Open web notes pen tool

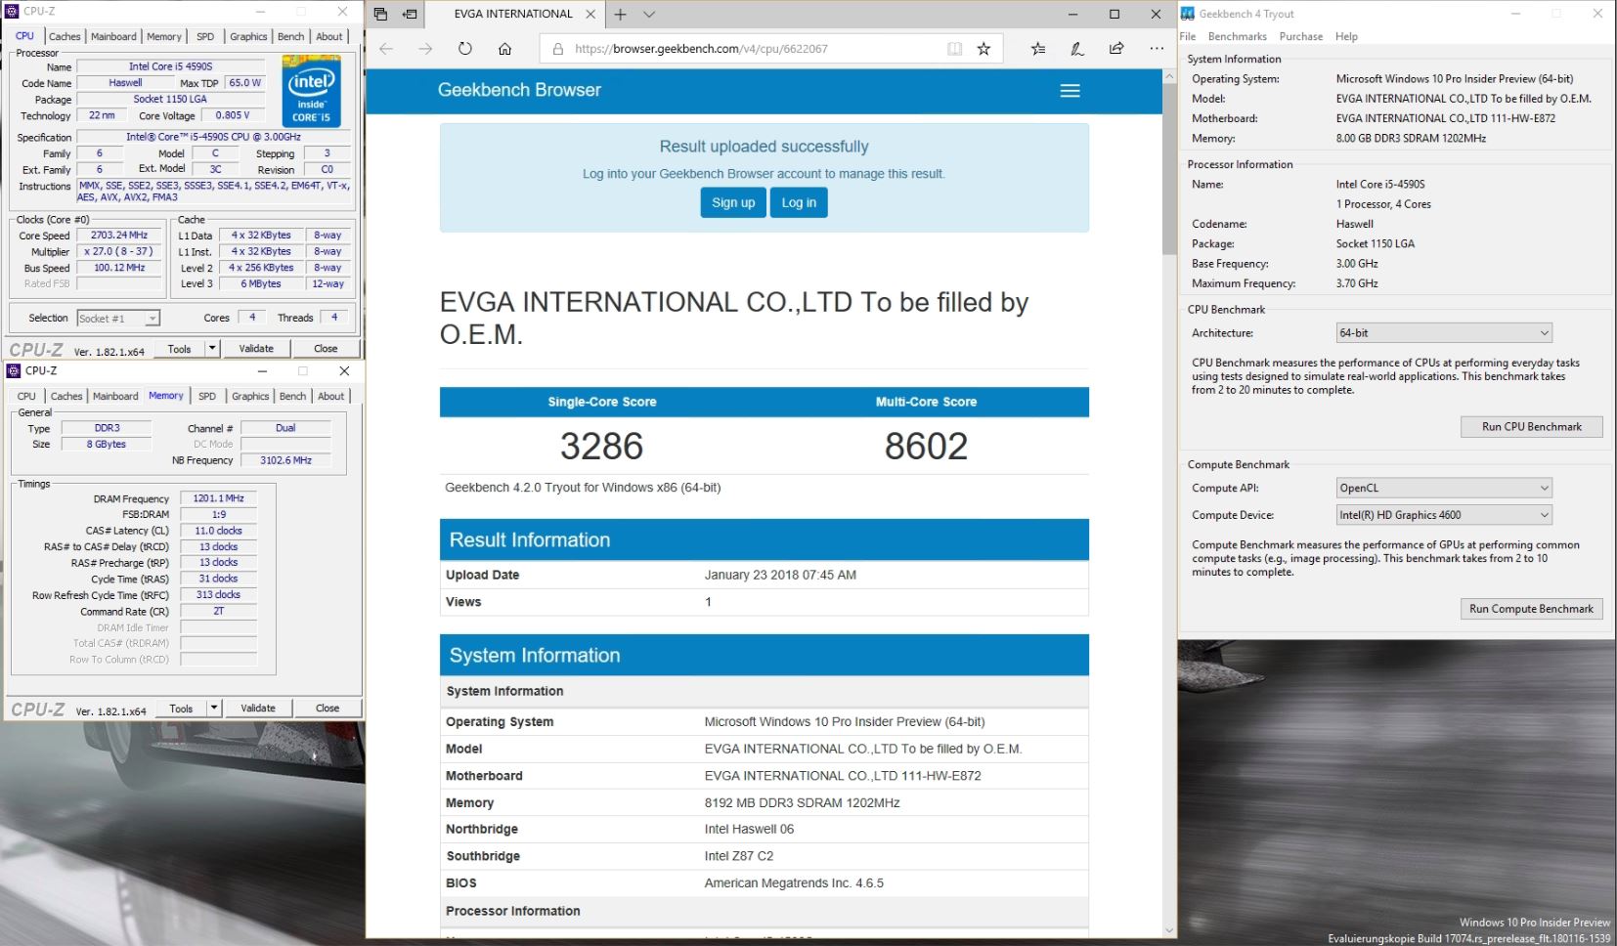(1077, 49)
